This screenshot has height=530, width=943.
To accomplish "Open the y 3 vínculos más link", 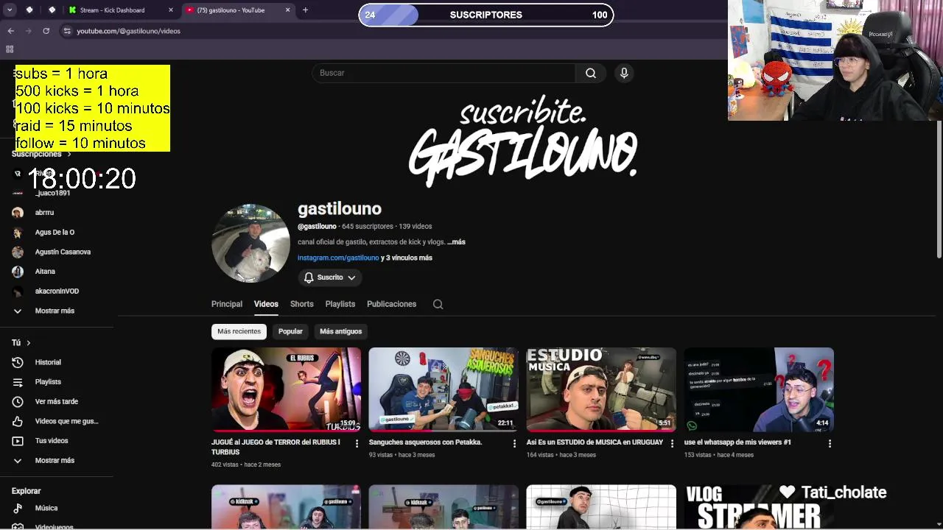I will tap(407, 258).
